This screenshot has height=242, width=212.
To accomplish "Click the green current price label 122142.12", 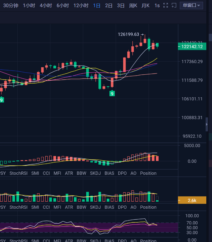I will pyautogui.click(x=192, y=47).
